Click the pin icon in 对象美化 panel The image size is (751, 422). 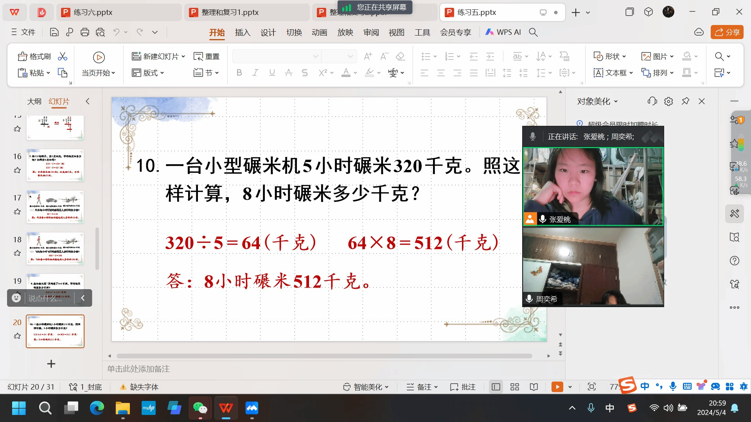click(x=685, y=101)
